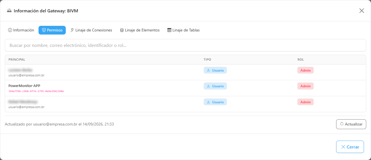Screen dimensions: 371x160
Task: Click GUID 394a7f6b-c9b8-4f7e-1795-0a9e3941398e
Action: (36, 91)
